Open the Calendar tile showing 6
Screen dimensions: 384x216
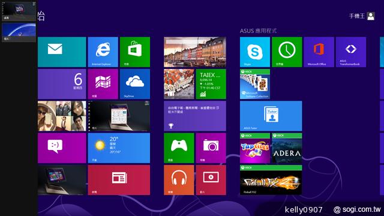[x=62, y=84]
